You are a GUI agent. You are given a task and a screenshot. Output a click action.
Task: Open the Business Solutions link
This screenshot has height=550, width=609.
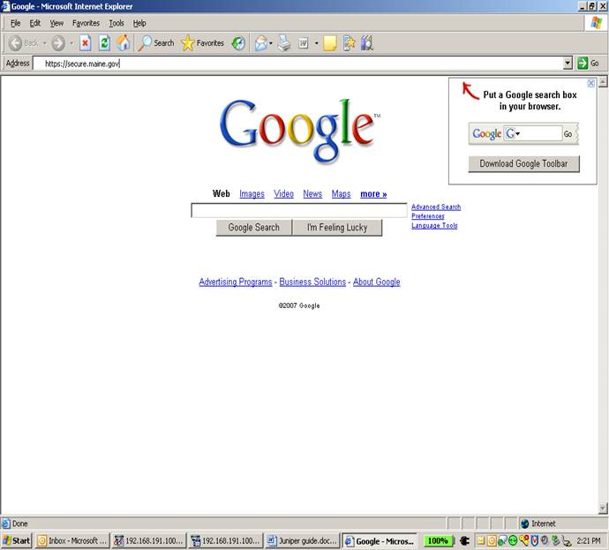pyautogui.click(x=312, y=282)
